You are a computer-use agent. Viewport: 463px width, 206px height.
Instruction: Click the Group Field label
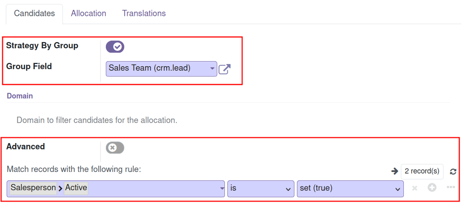coord(29,67)
